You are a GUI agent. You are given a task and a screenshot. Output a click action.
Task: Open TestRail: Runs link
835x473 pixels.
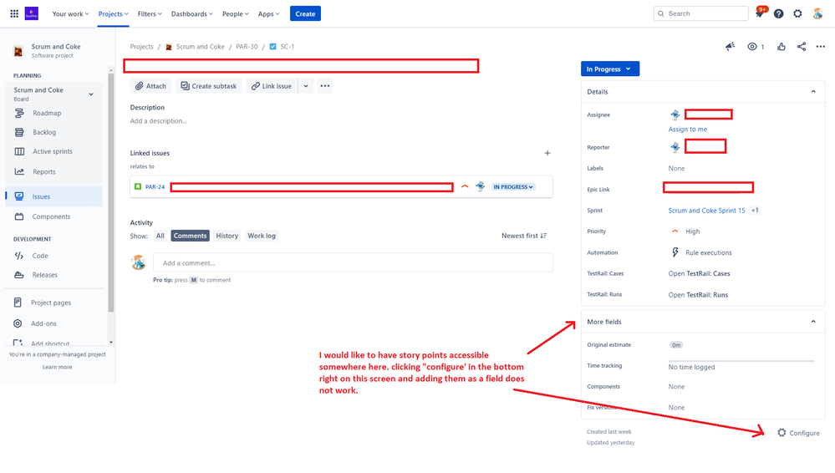698,294
